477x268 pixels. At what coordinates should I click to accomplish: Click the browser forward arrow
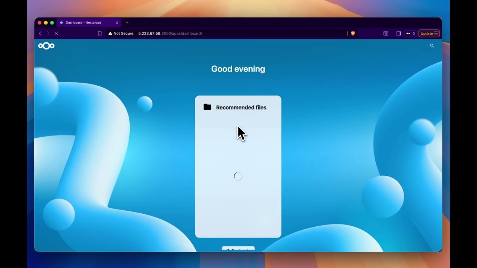pyautogui.click(x=48, y=33)
